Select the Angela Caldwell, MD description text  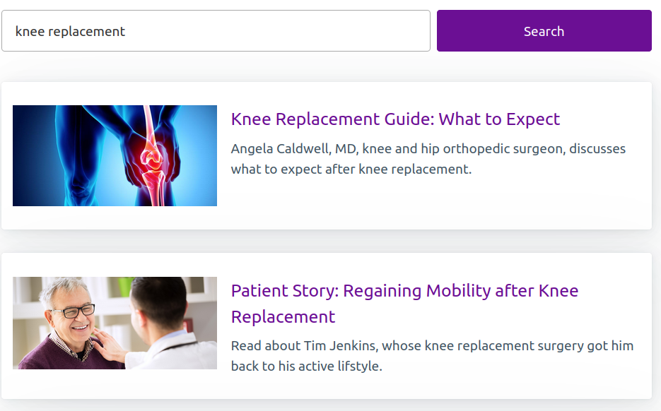tap(428, 159)
